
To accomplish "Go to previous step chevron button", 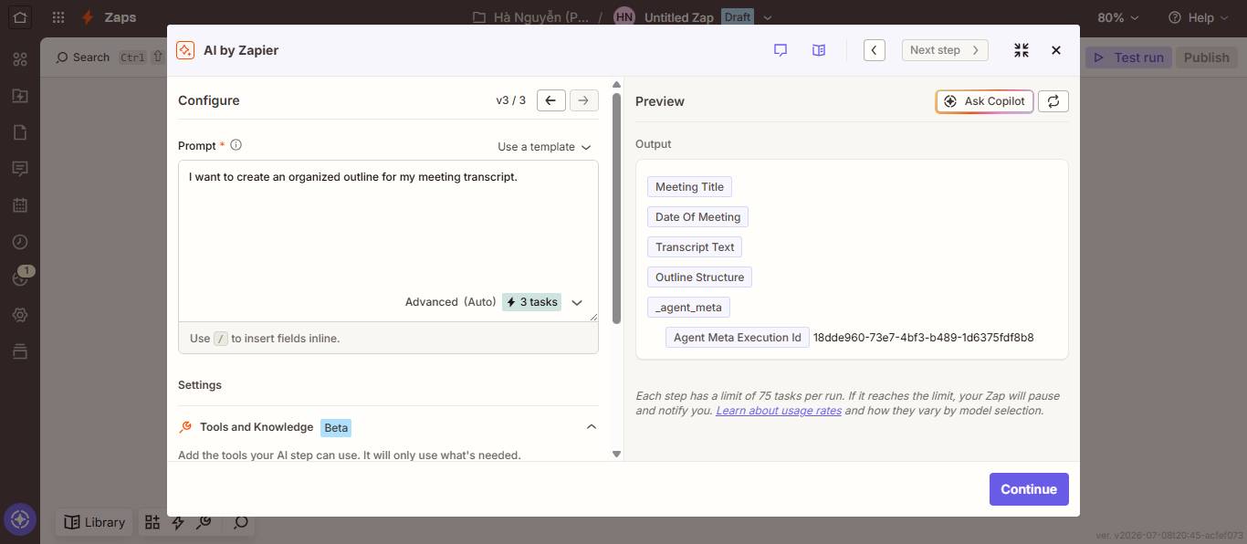I will pyautogui.click(x=875, y=50).
